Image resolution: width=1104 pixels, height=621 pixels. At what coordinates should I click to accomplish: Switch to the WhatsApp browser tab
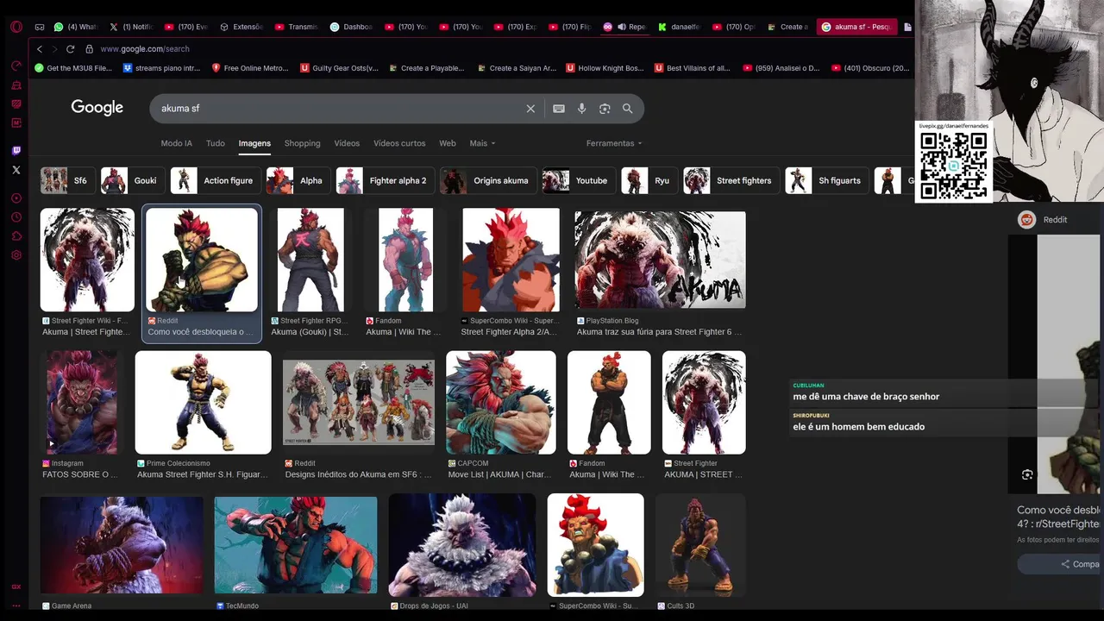pyautogui.click(x=76, y=27)
